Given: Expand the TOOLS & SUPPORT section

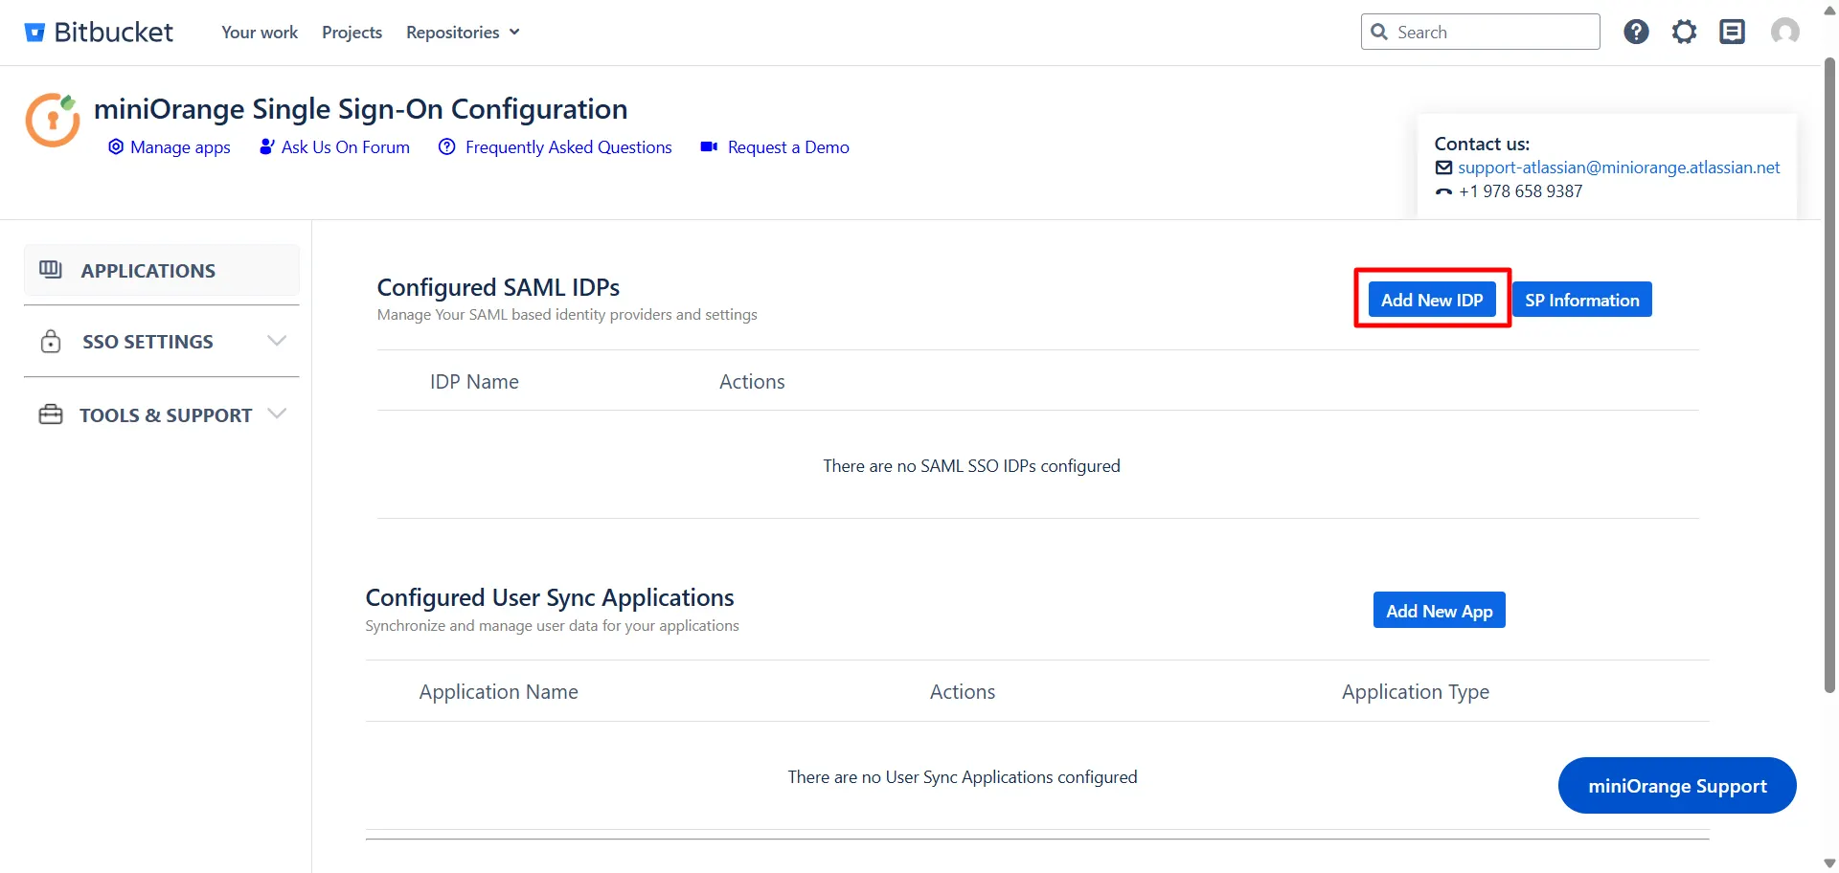Looking at the screenshot, I should (277, 414).
